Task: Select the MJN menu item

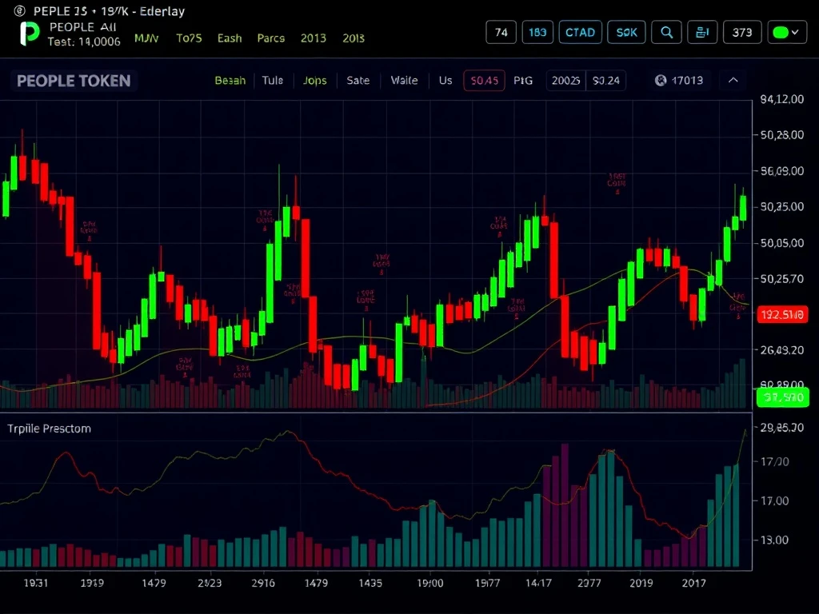Action: (x=146, y=38)
